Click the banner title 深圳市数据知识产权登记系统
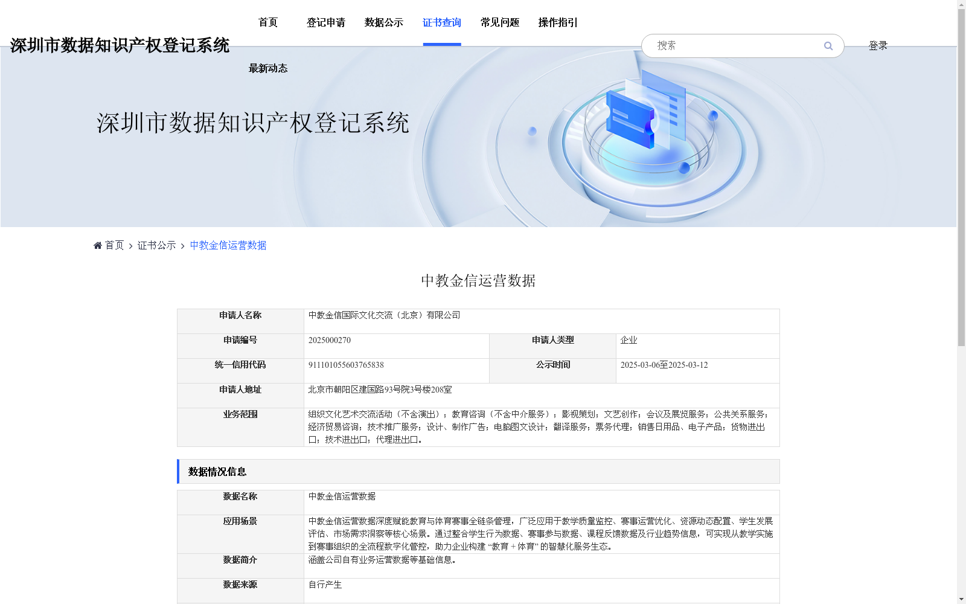This screenshot has width=966, height=604. (x=253, y=123)
